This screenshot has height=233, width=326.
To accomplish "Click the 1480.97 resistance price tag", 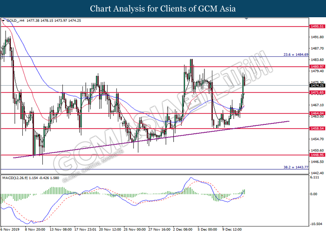I will 317,67.
